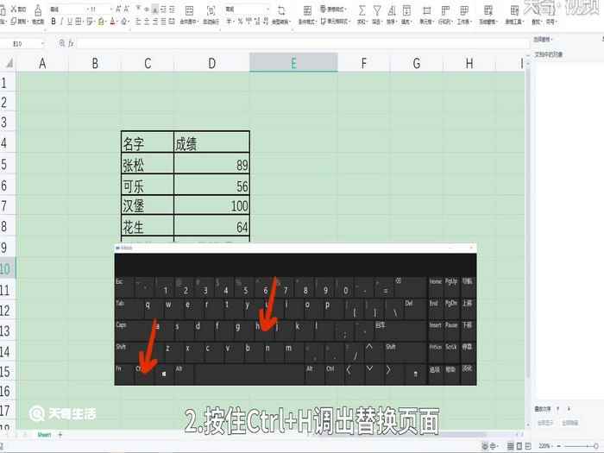
Task: Click the type conversion icon
Action: click(x=281, y=10)
